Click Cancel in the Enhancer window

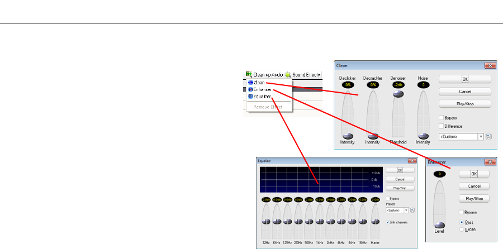tap(474, 186)
